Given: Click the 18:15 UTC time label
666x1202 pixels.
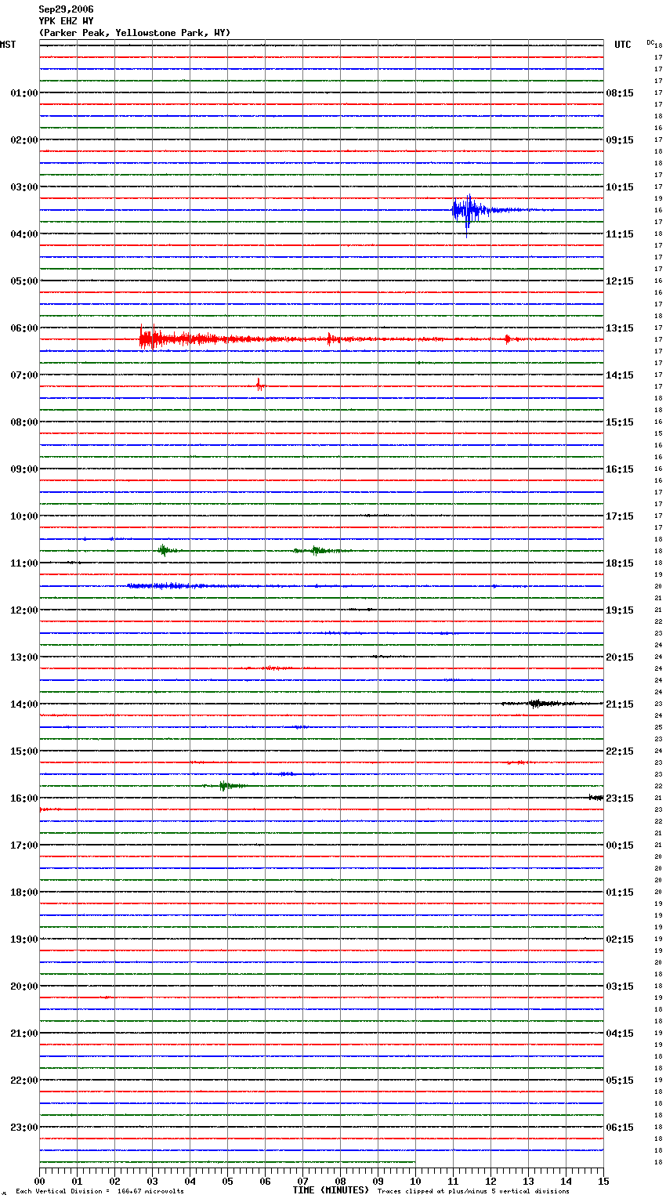Looking at the screenshot, I should [620, 563].
